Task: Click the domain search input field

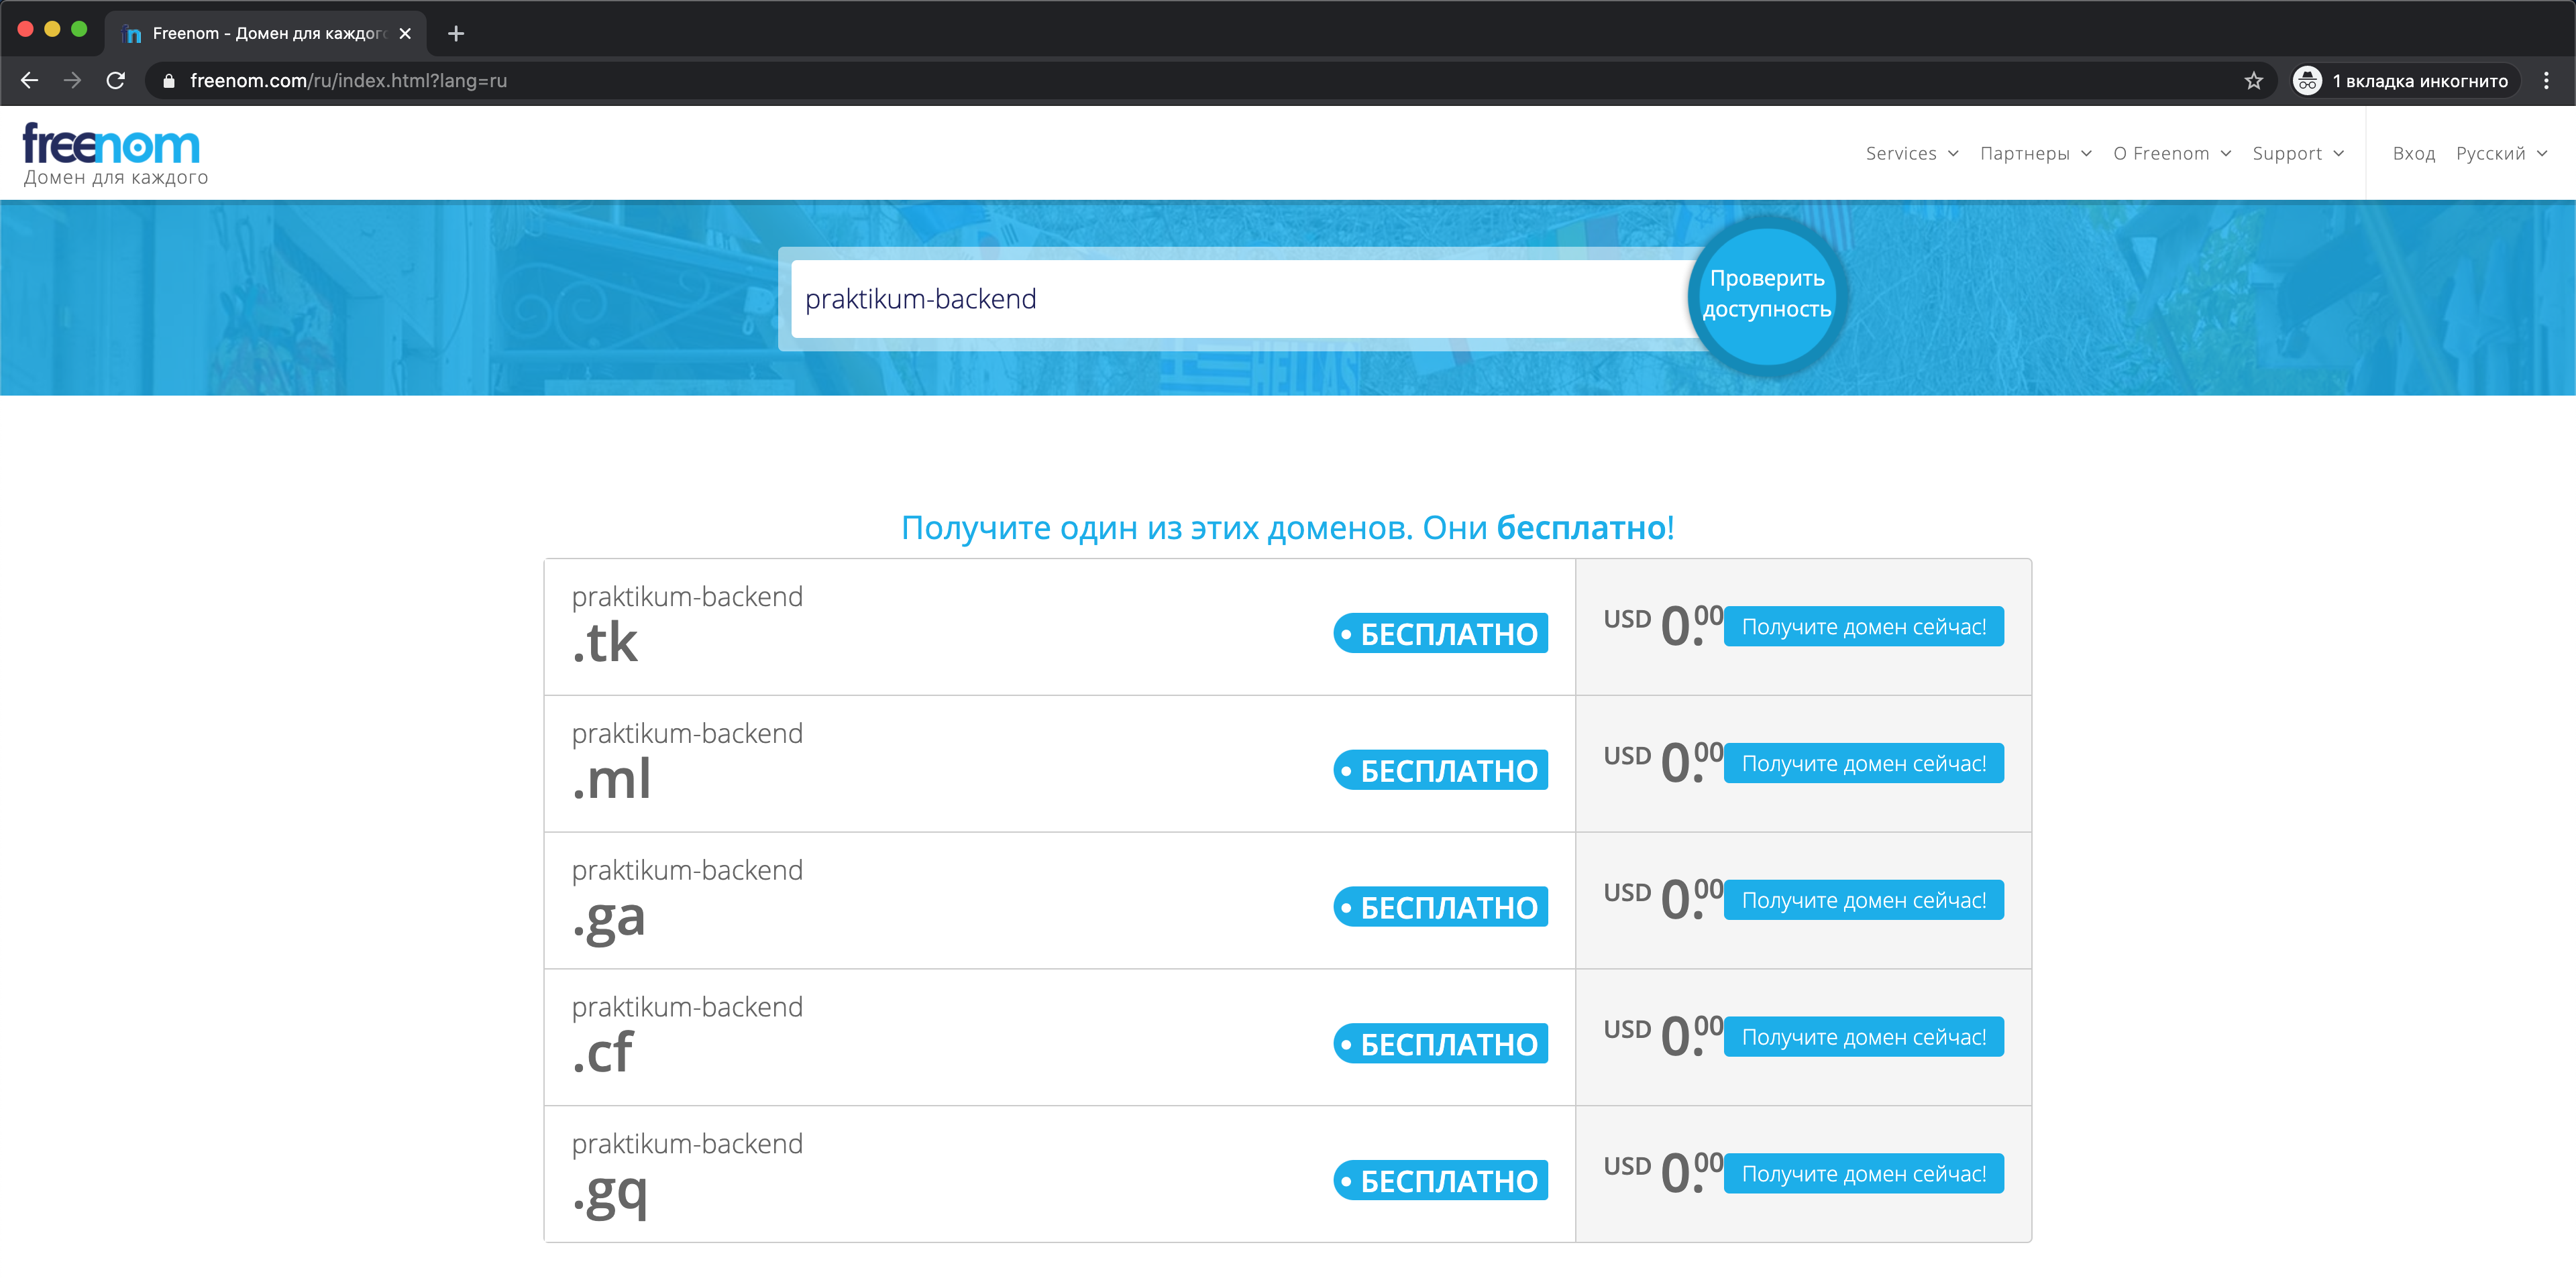Action: pos(1240,299)
